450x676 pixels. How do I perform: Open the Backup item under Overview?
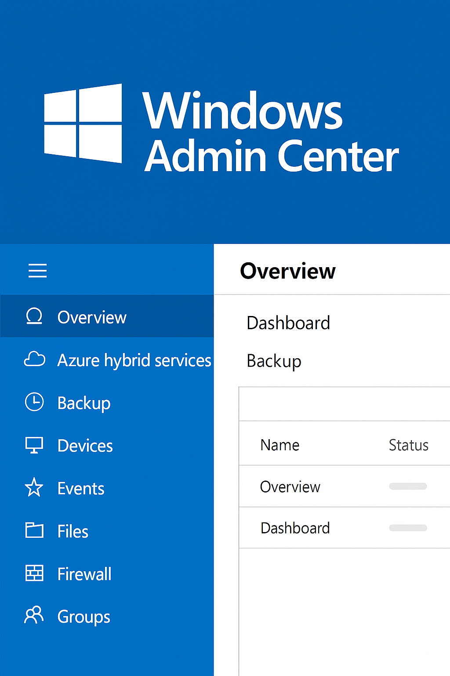(x=274, y=361)
